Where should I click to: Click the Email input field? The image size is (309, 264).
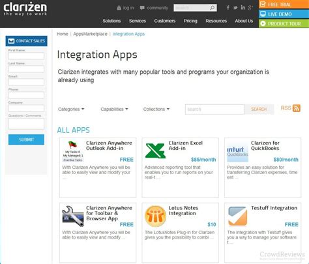[26, 82]
